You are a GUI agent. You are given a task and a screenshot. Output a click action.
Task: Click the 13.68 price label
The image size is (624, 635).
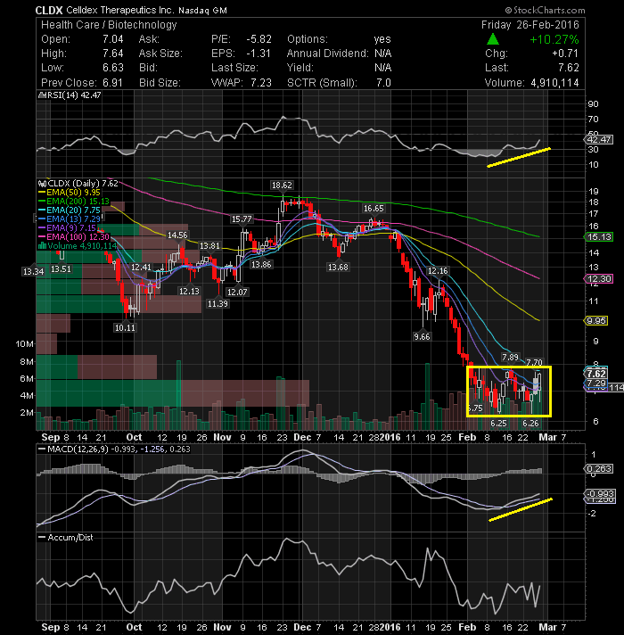[x=338, y=267]
